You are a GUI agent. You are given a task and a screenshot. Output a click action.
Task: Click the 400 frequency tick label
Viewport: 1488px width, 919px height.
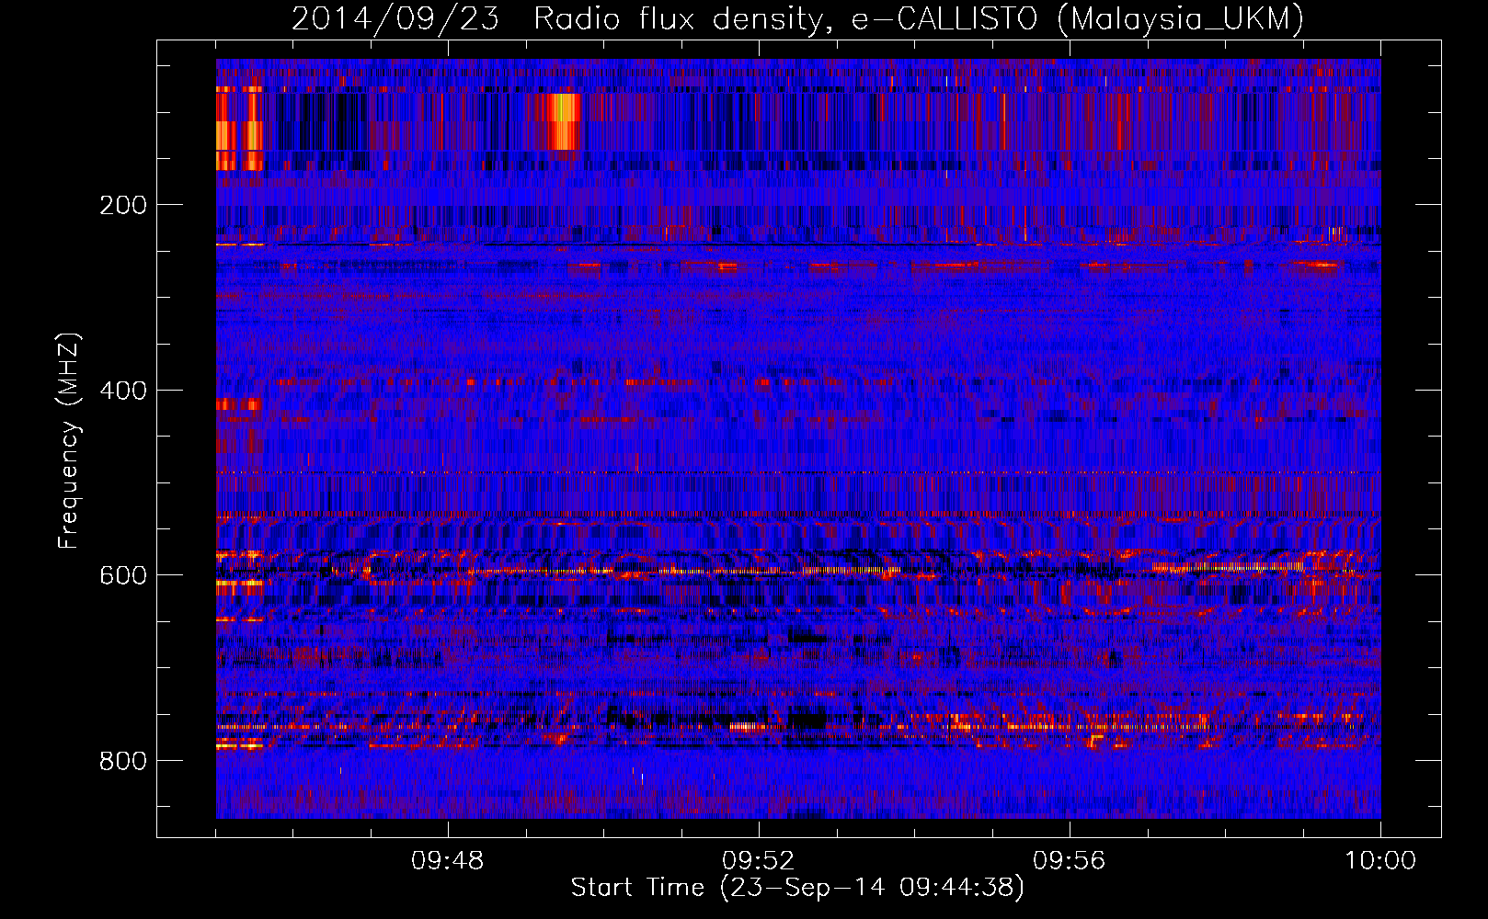(x=123, y=391)
